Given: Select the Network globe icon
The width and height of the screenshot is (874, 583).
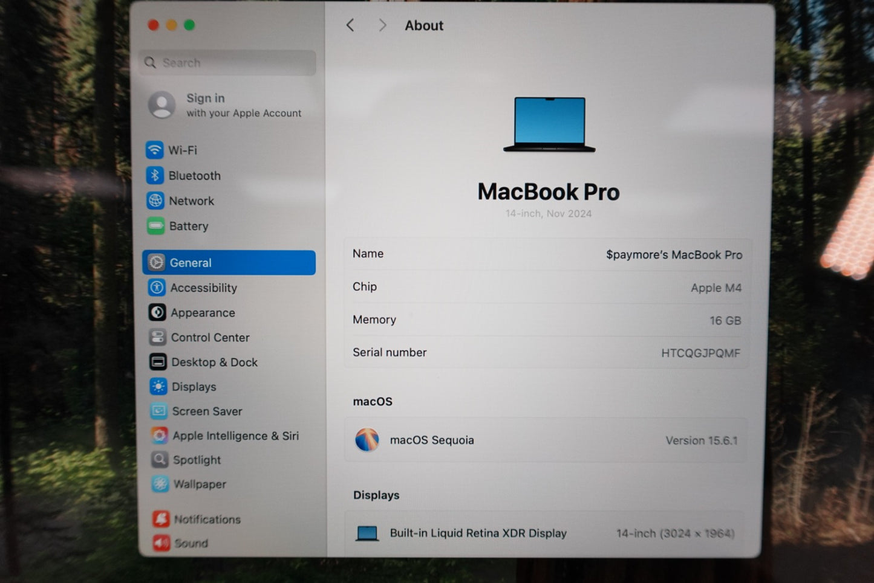Looking at the screenshot, I should [155, 201].
